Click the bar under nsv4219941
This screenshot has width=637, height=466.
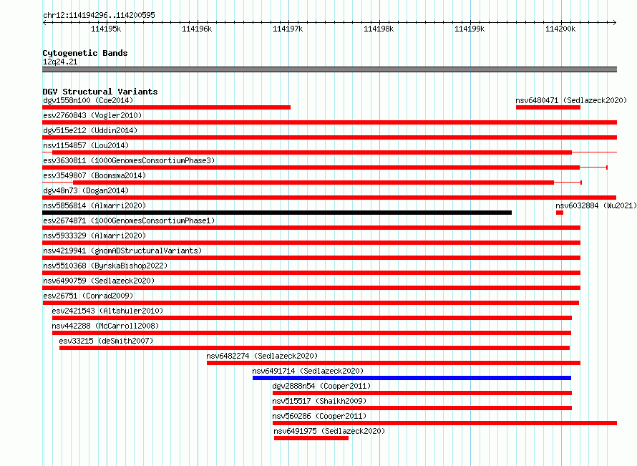pos(311,258)
